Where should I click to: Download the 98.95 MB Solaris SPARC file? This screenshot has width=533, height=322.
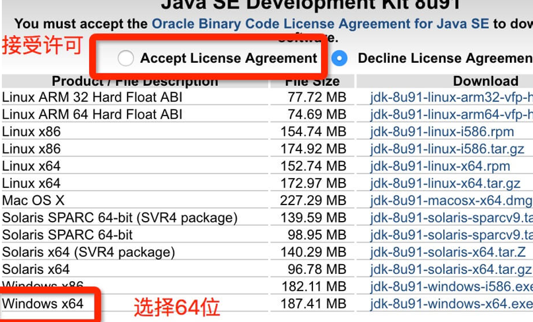click(x=451, y=235)
